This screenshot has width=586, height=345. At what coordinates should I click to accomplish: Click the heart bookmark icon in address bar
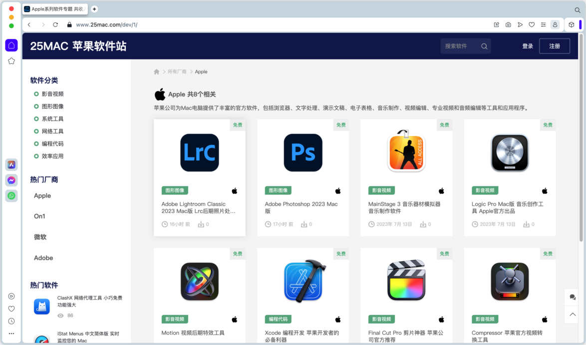[532, 24]
